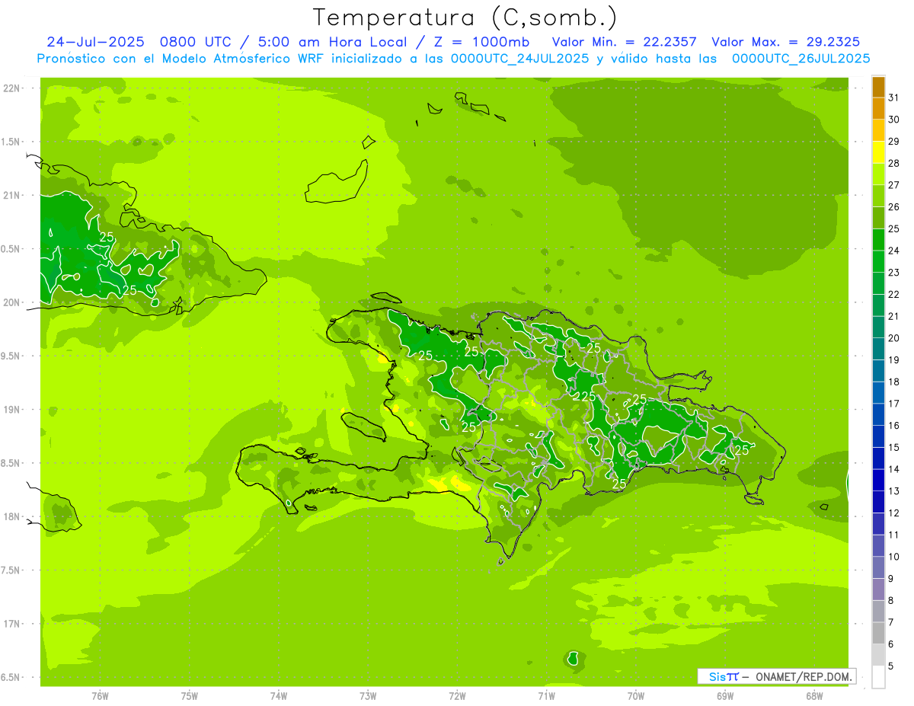Pick the color scale swatch between 25 and 26
Image resolution: width=914 pixels, height=706 pixels.
click(x=878, y=218)
